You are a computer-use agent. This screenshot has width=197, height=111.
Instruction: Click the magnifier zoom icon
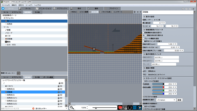[72, 107]
